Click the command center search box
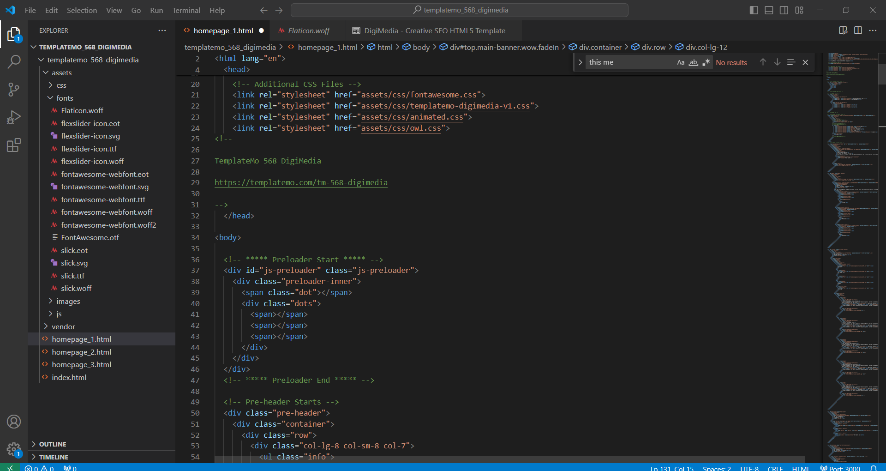The height and width of the screenshot is (471, 886). pos(460,10)
